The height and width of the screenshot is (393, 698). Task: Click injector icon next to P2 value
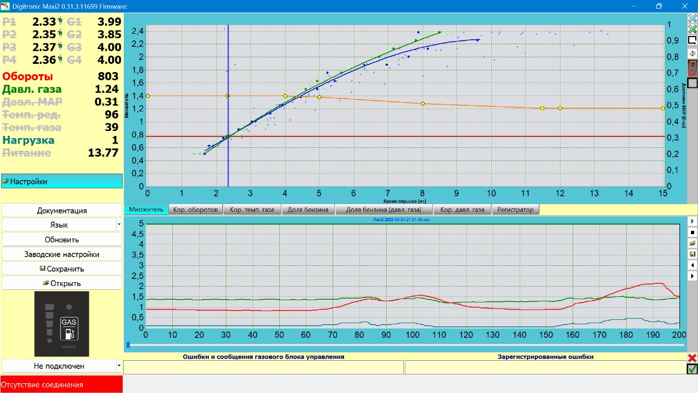pyautogui.click(x=59, y=34)
